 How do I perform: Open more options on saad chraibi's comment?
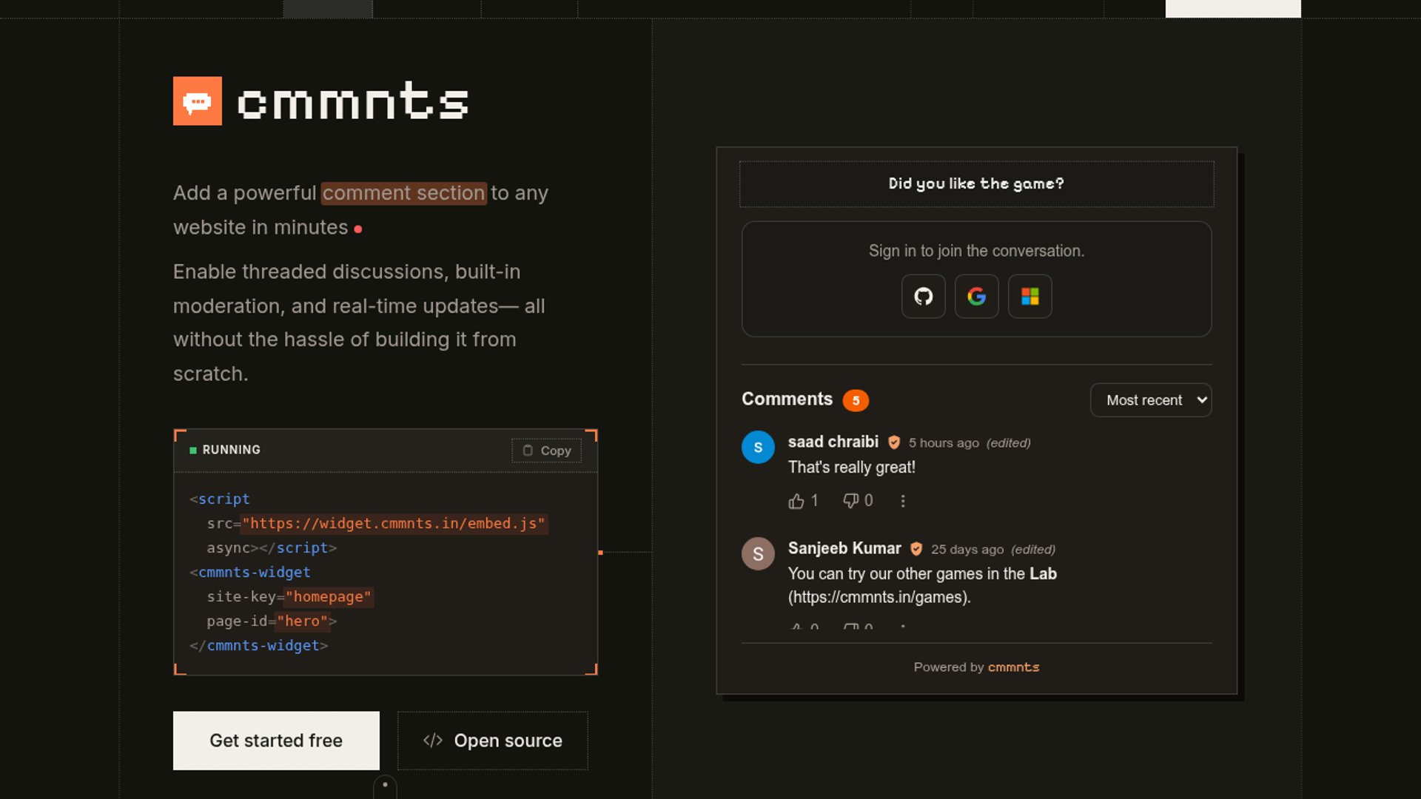[902, 501]
